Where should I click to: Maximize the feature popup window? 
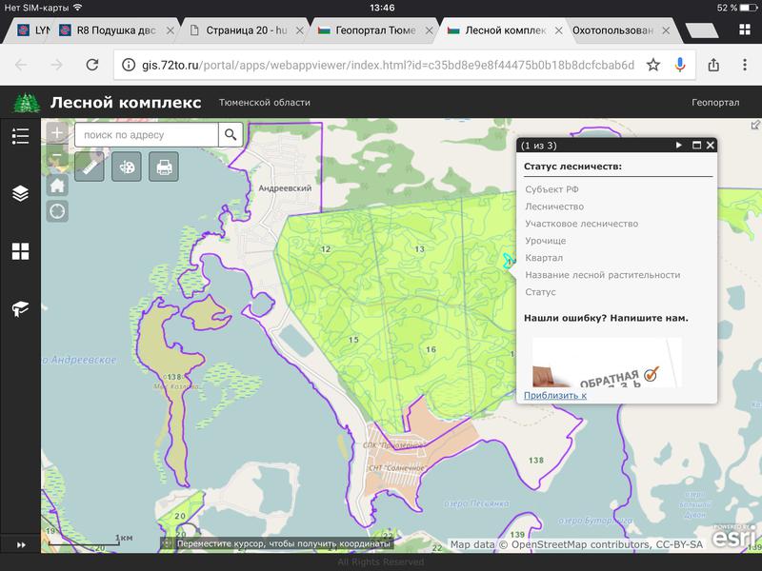click(696, 146)
